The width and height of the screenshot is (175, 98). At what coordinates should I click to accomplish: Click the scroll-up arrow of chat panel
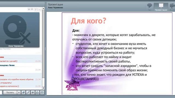(43, 8)
